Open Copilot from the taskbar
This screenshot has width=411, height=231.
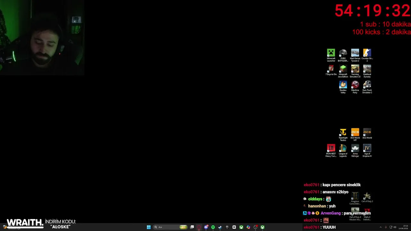coord(248,227)
